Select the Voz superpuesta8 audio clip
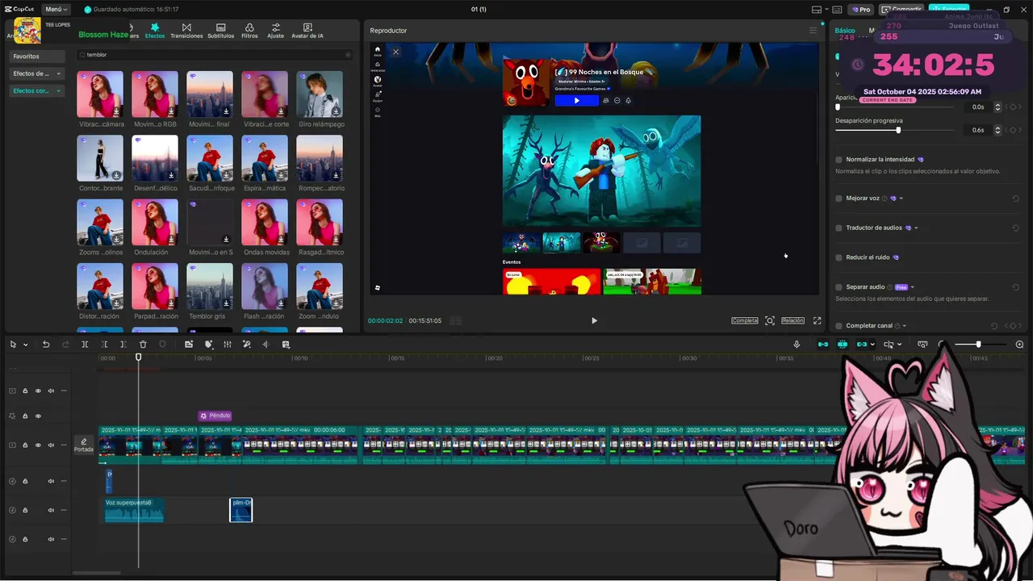1033x581 pixels. pos(134,510)
